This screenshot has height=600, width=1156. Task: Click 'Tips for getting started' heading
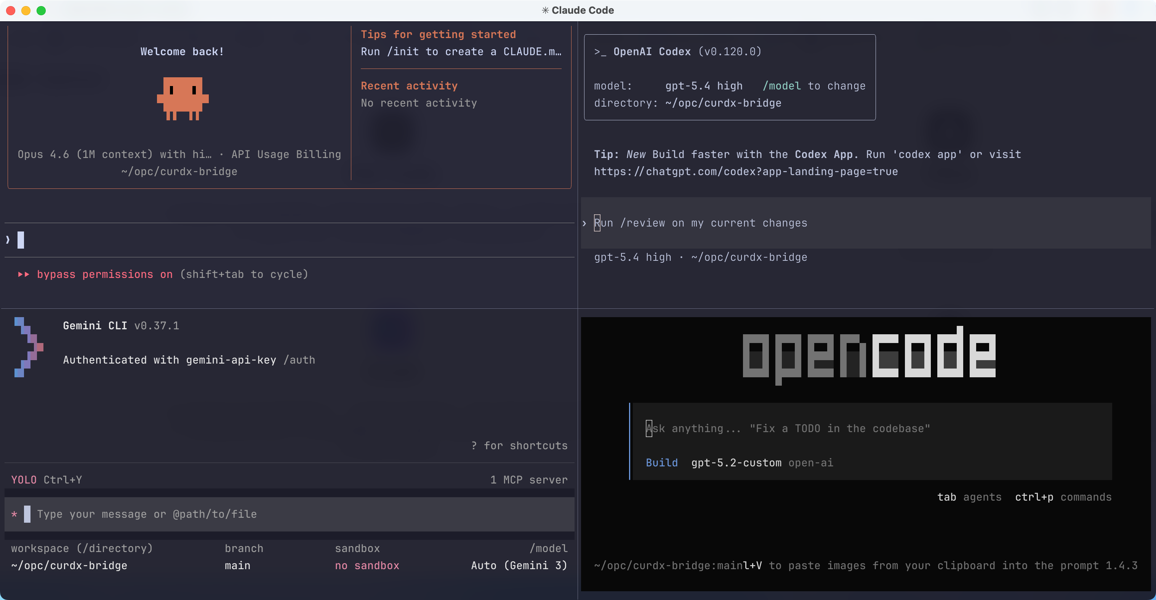[x=439, y=35]
